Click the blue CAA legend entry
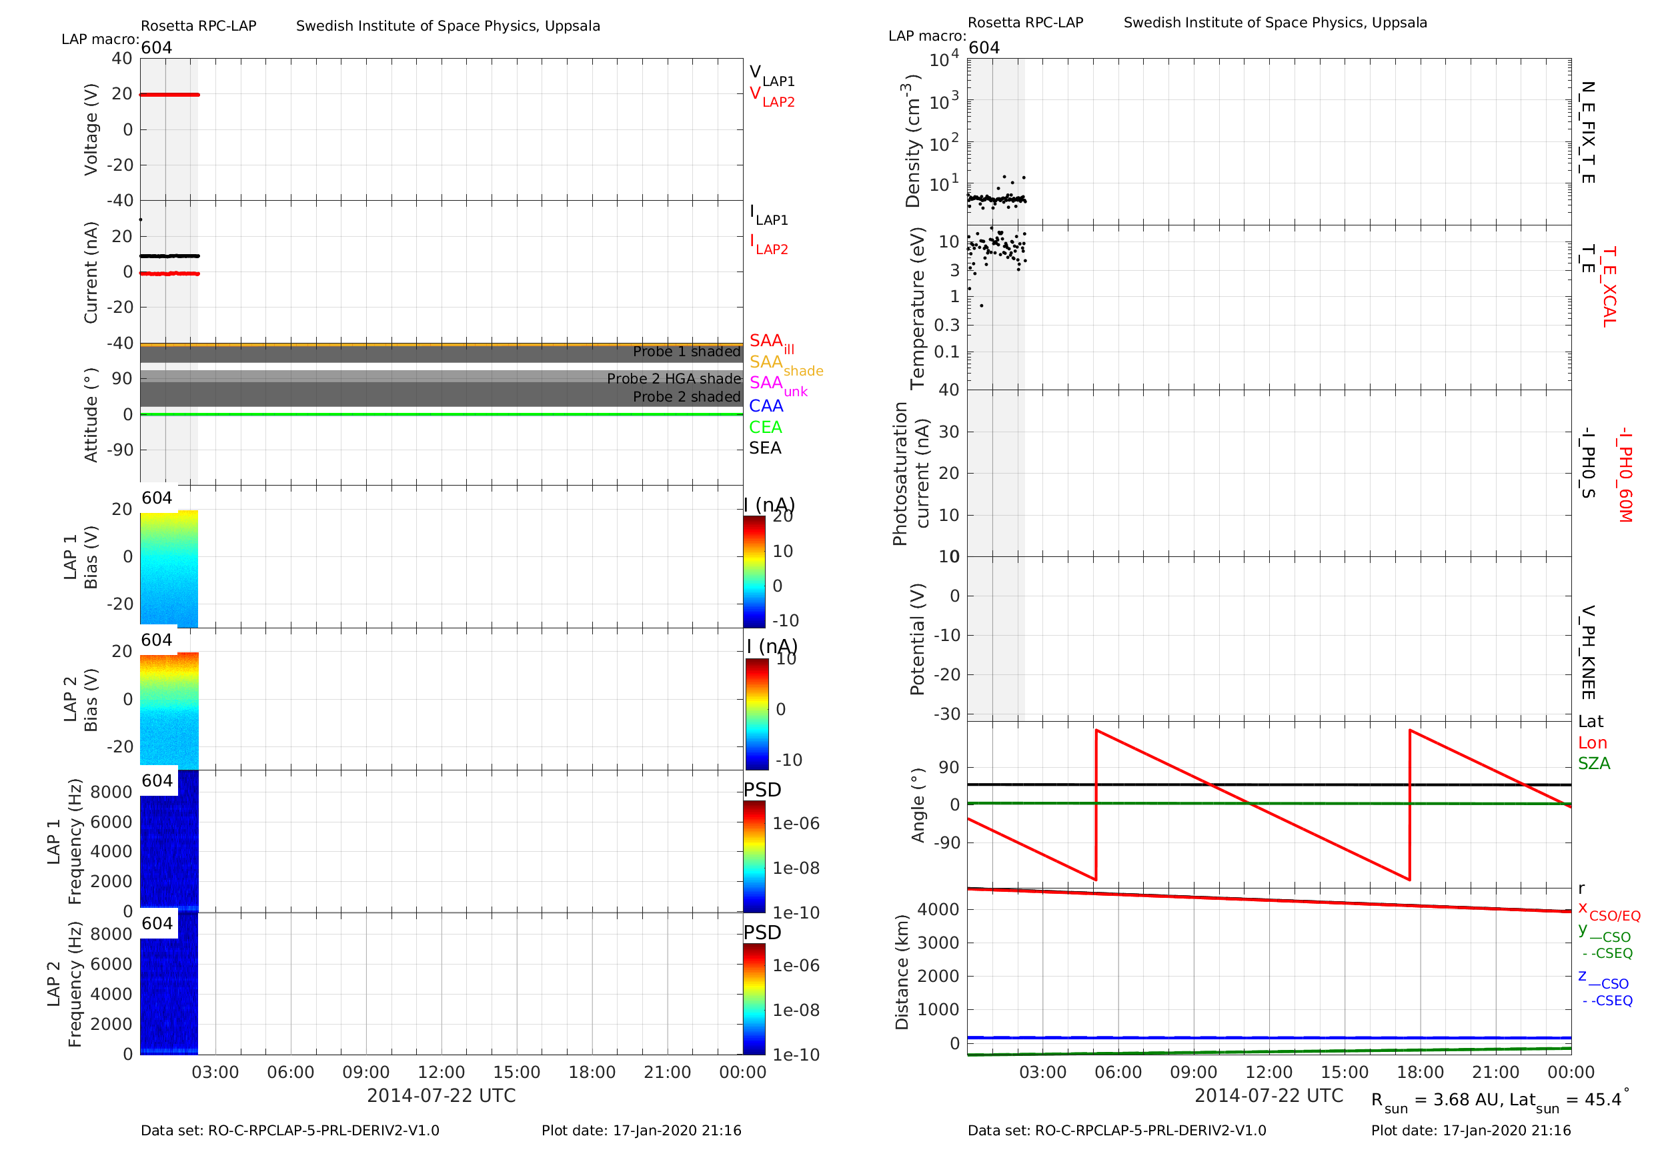The image size is (1654, 1170). [x=766, y=406]
